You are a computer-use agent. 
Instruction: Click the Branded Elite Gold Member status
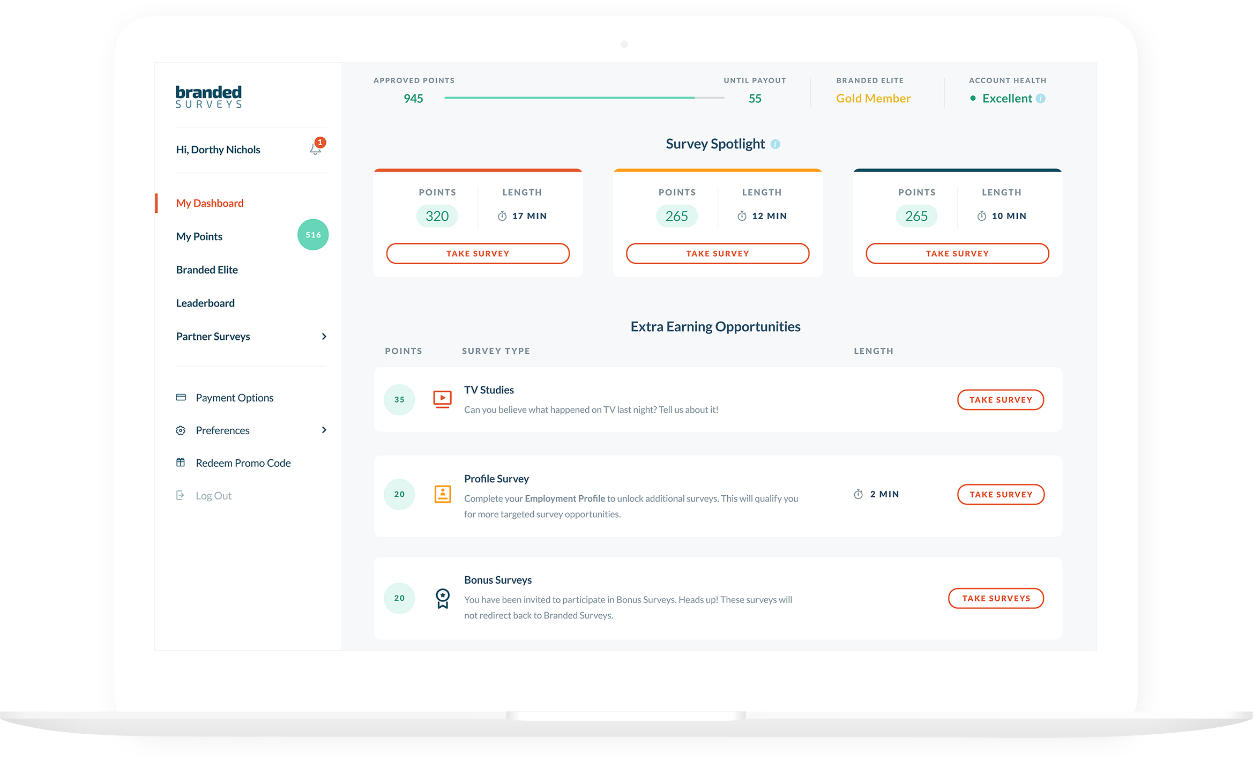872,99
